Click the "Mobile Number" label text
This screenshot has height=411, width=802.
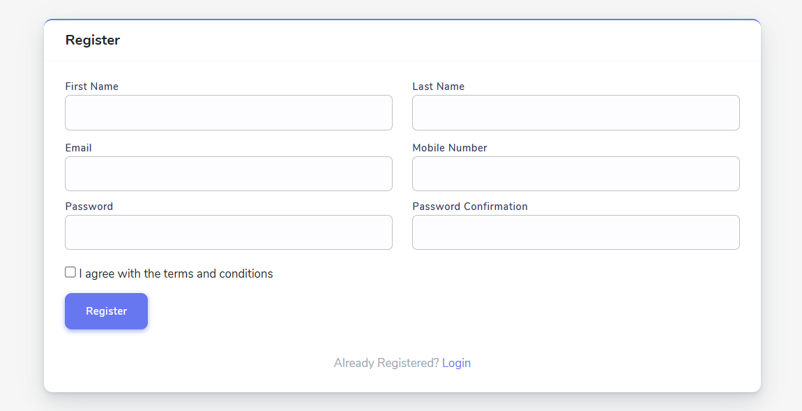[x=450, y=148]
